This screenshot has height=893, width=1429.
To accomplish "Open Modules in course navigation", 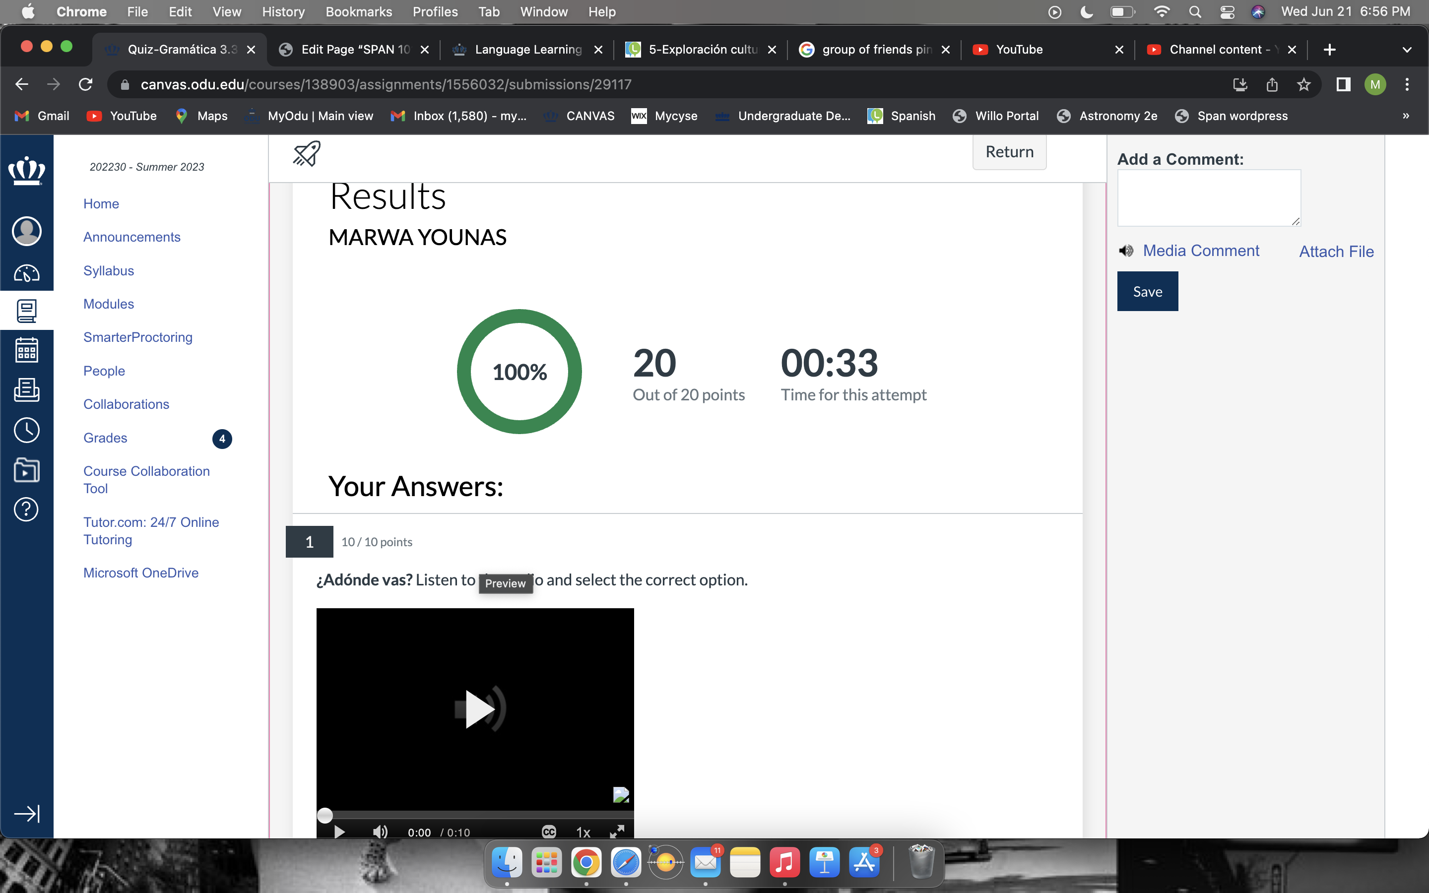I will (x=109, y=304).
